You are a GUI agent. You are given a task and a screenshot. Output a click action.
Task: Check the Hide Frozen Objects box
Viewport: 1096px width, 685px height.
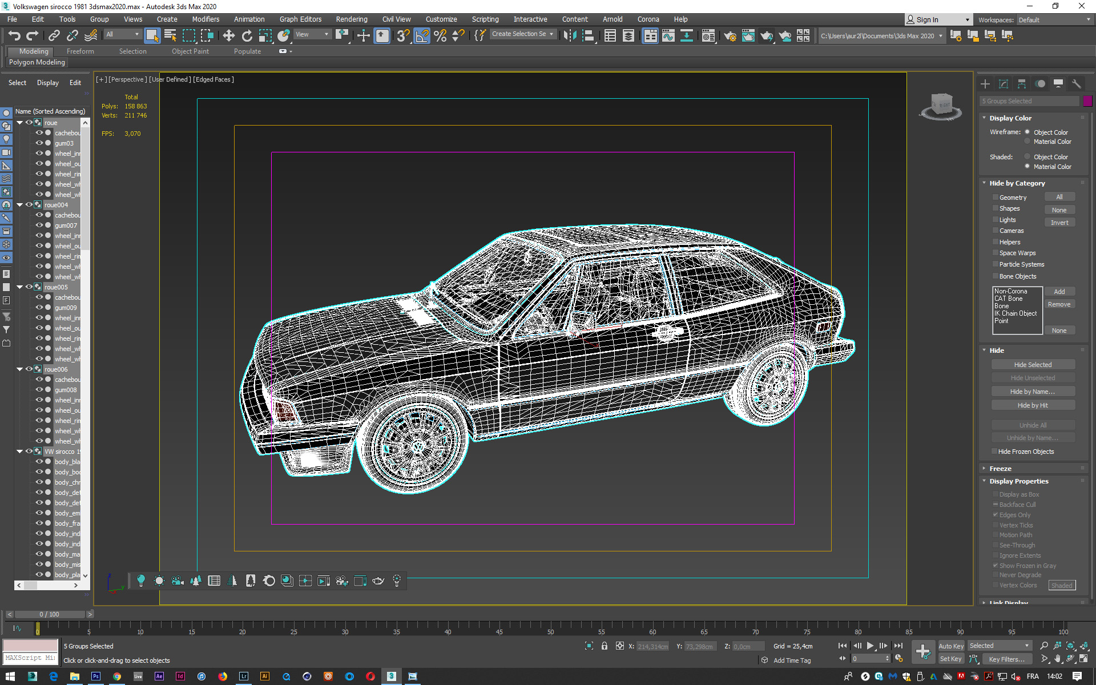[994, 451]
